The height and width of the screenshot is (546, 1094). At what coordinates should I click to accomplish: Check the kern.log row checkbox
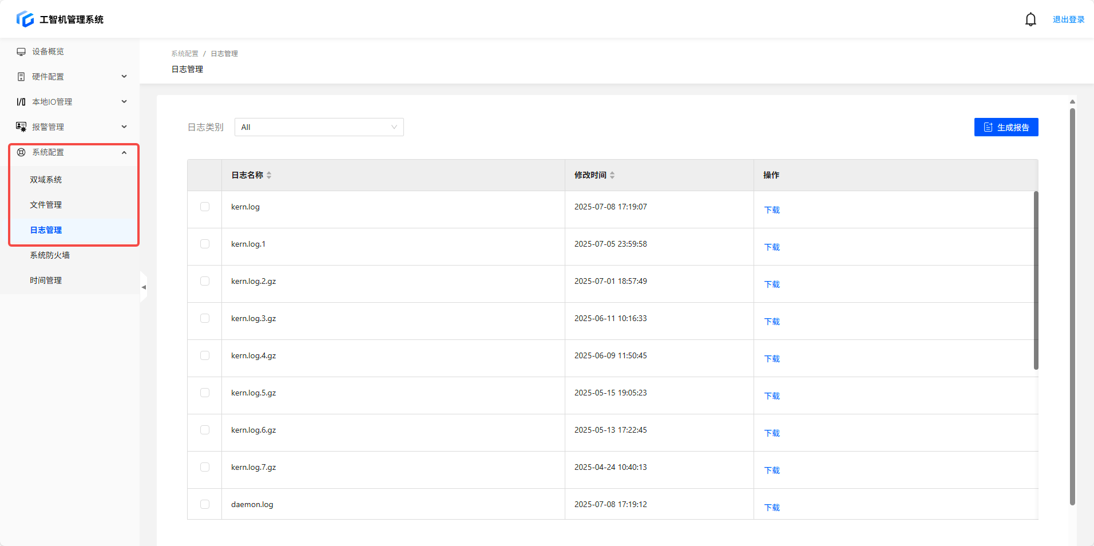coord(205,207)
